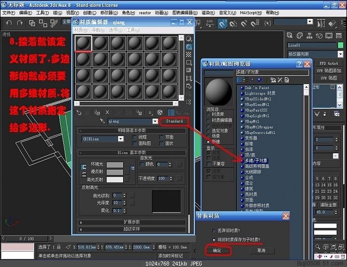
Task: Open the 文件(F) menu
Action: tap(8, 13)
